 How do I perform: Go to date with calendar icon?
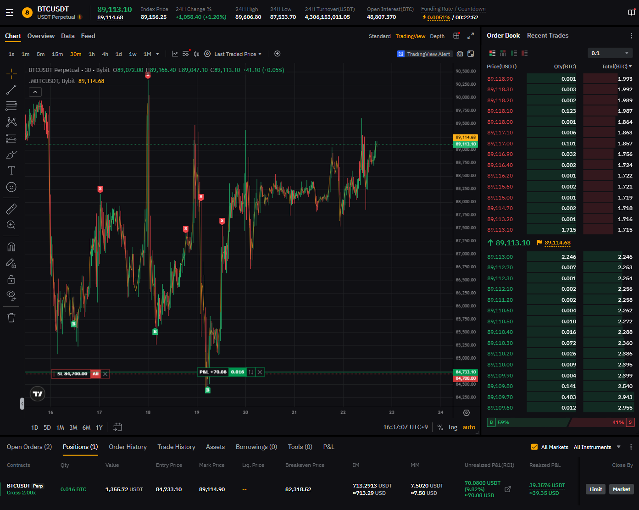(x=117, y=427)
